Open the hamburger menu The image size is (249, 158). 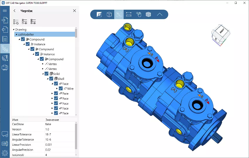tap(5, 11)
